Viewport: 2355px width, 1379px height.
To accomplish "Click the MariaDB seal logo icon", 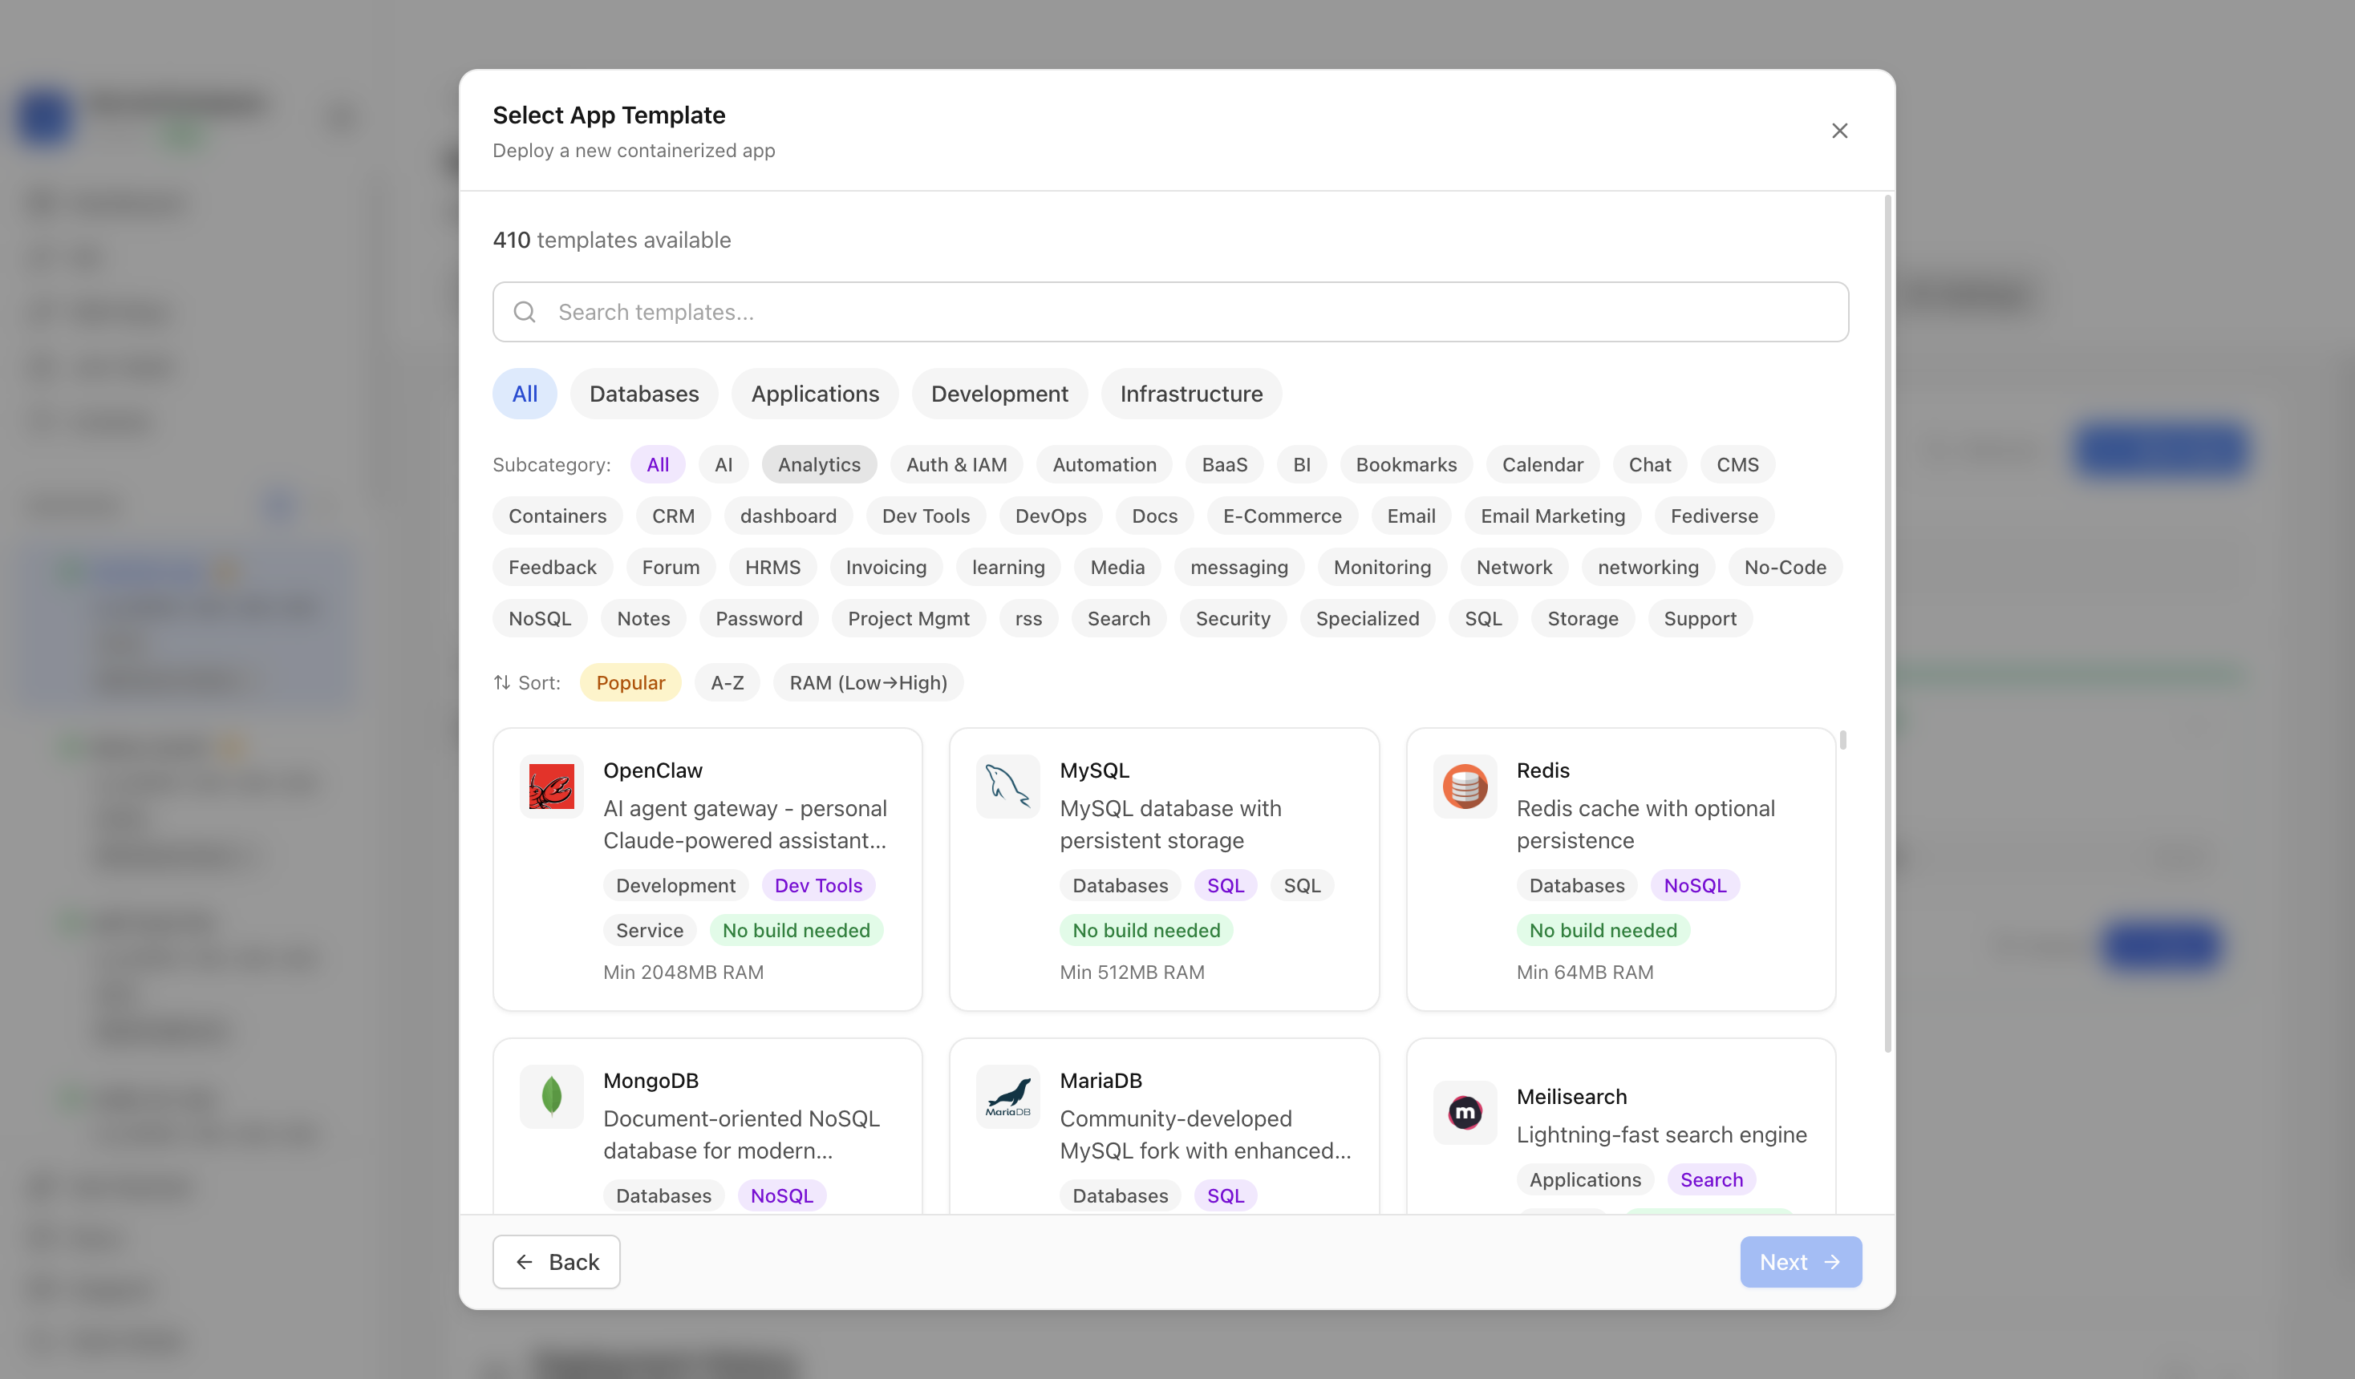I will (x=1007, y=1097).
